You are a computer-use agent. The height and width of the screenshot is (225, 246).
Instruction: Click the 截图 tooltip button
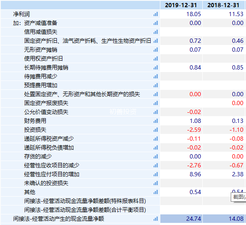click(x=238, y=197)
